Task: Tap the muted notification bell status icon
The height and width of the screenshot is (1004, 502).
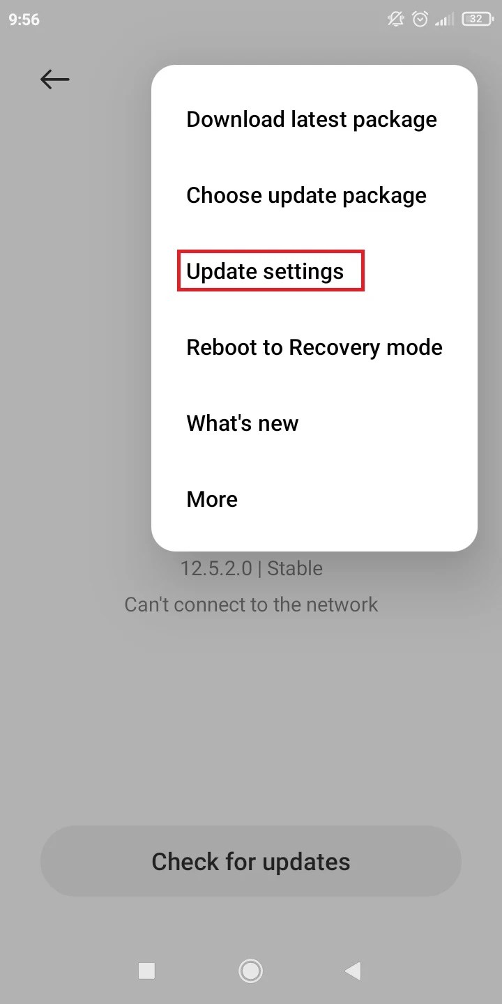Action: 395,20
